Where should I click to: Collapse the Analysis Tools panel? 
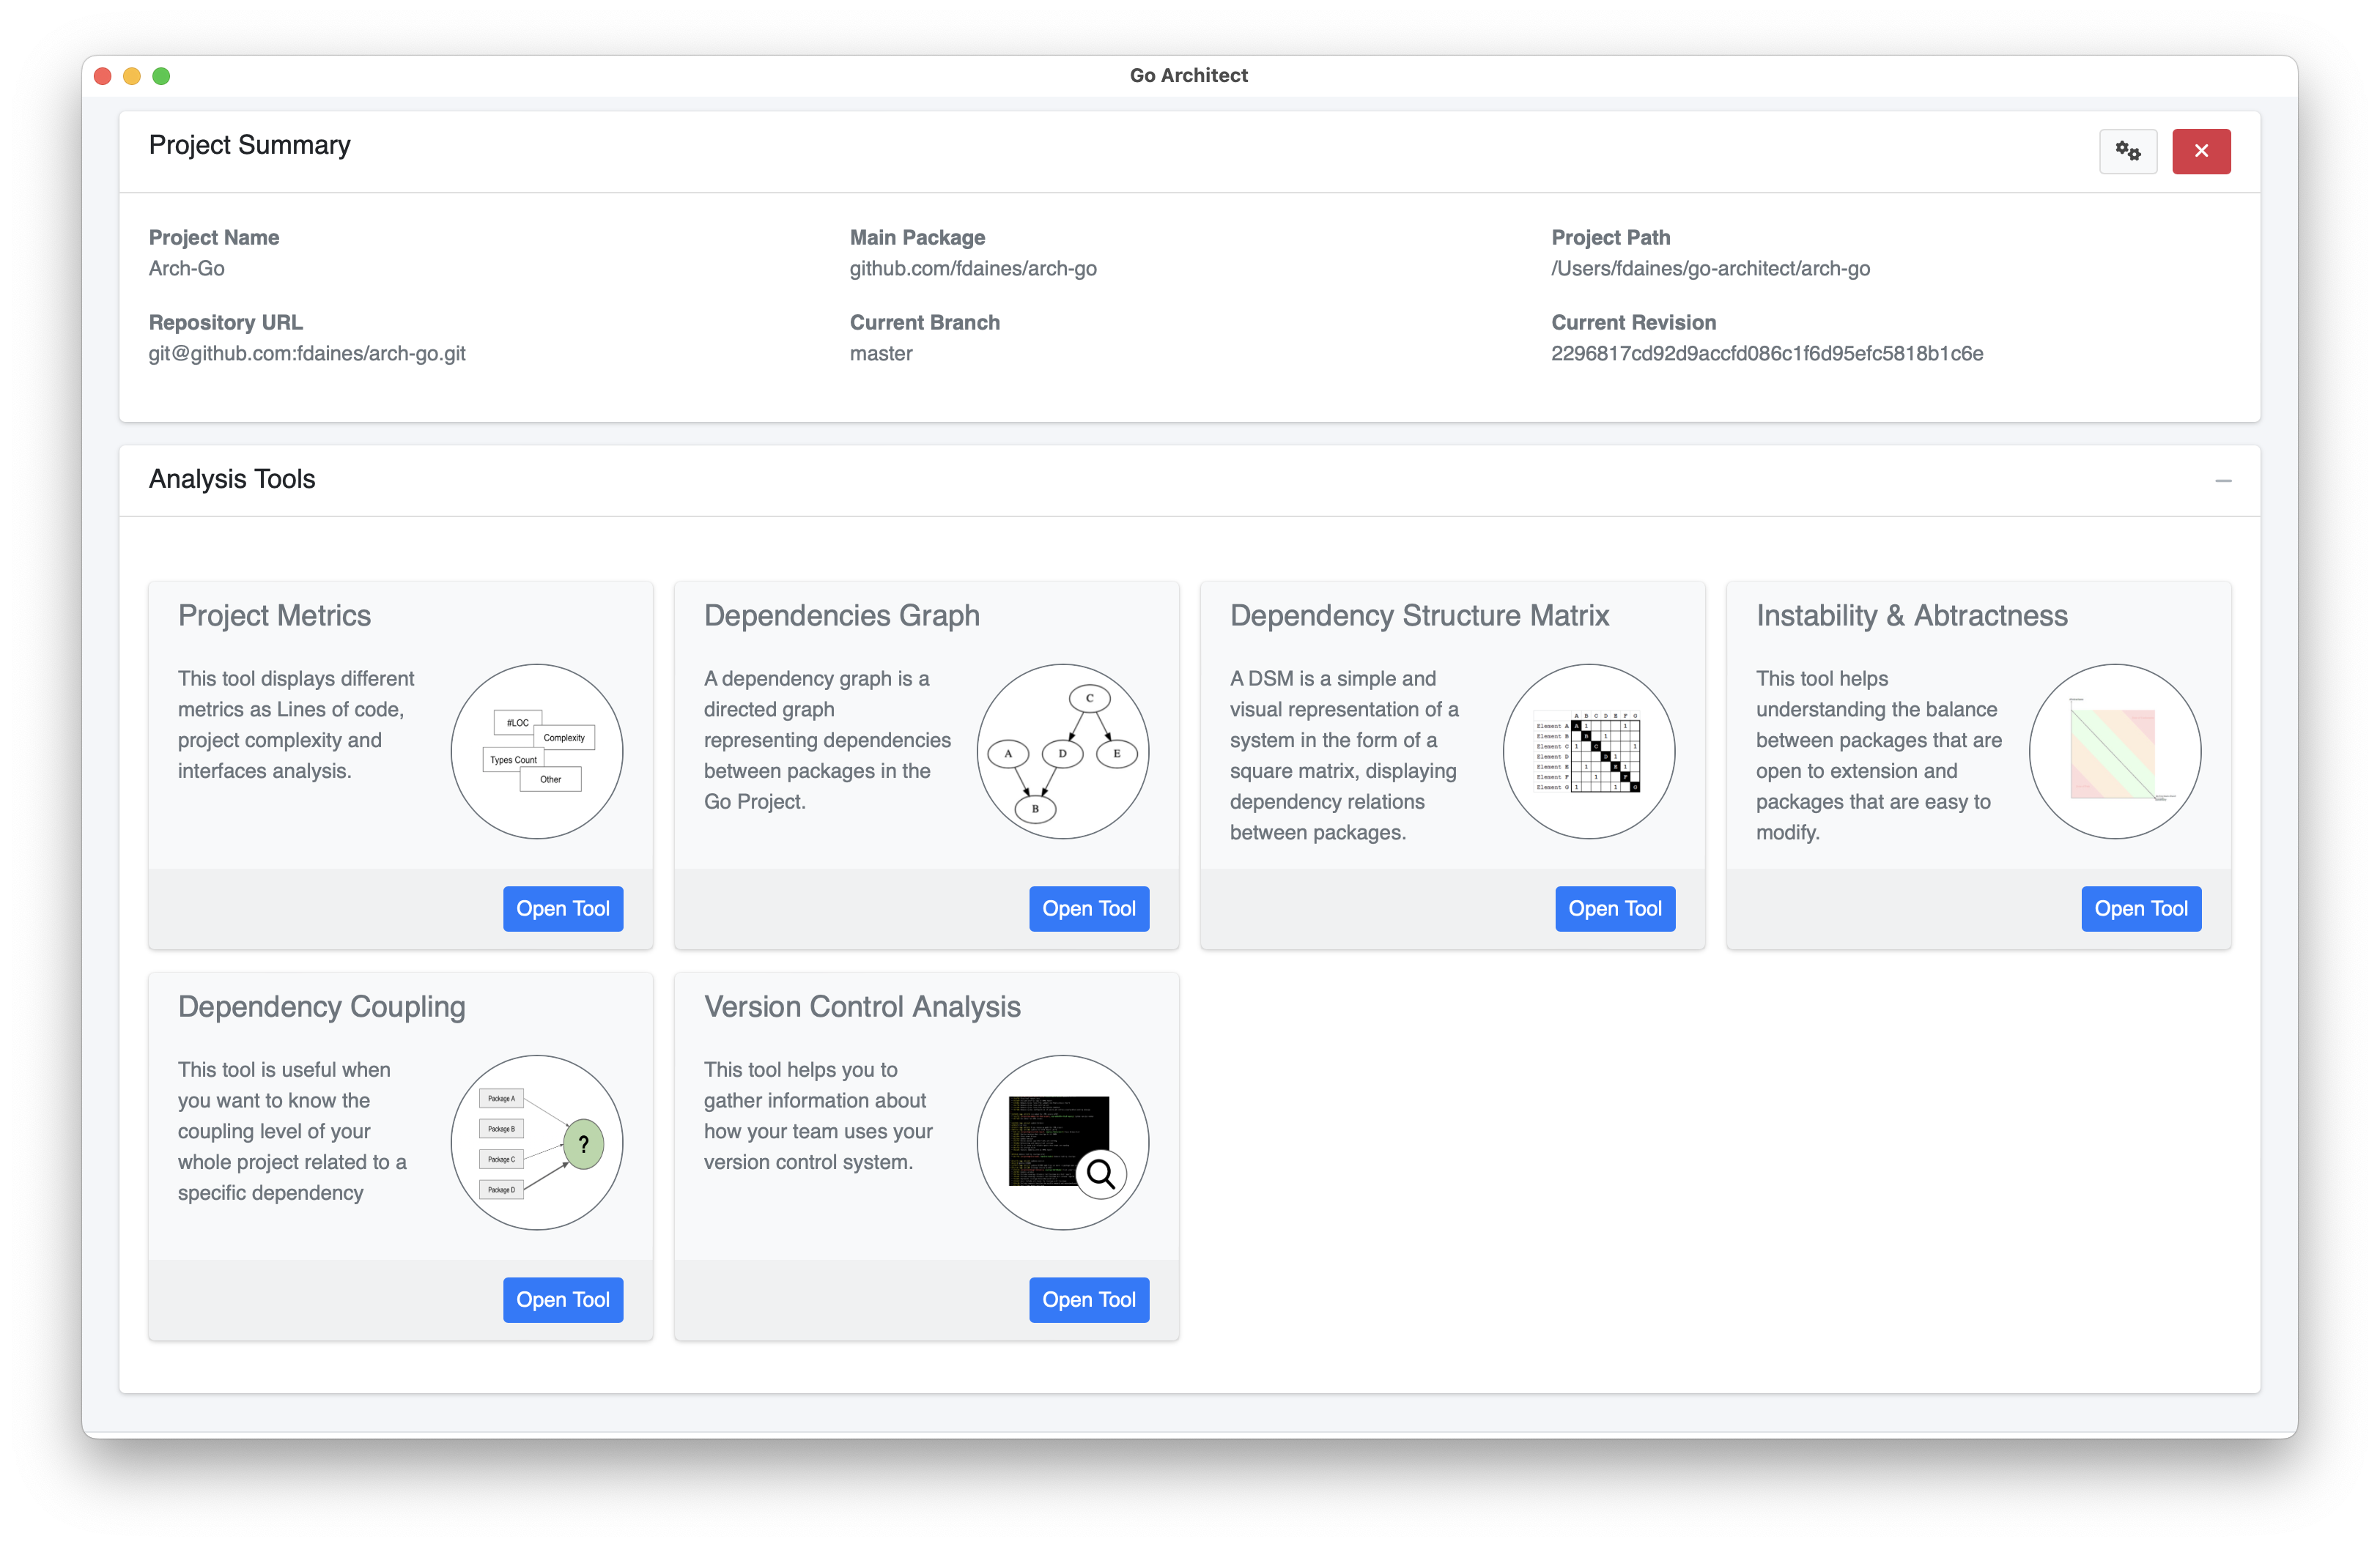2223,481
